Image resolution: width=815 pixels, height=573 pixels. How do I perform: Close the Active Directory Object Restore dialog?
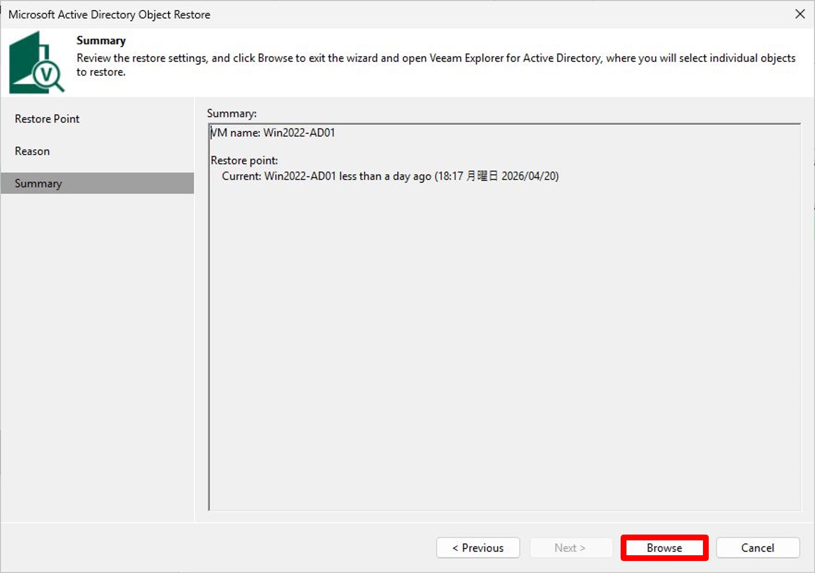pos(800,14)
